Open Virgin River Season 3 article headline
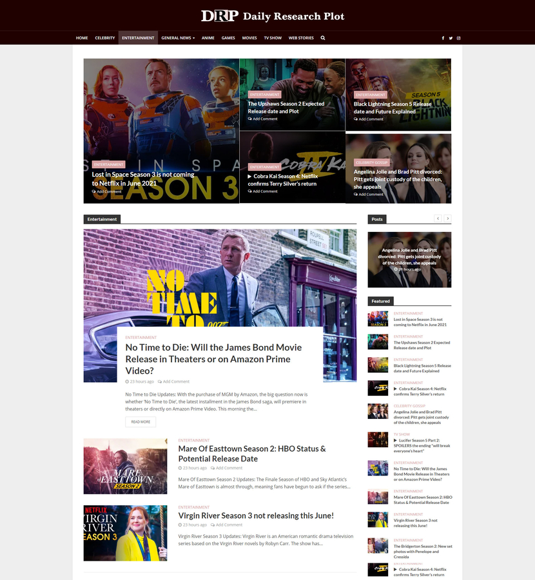 tap(256, 516)
